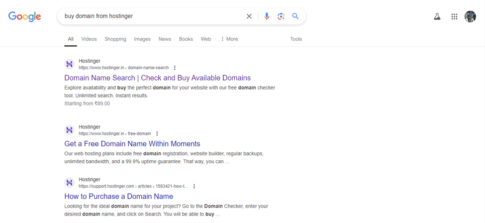Start voice search with the microphone icon
The height and width of the screenshot is (223, 485).
pyautogui.click(x=267, y=16)
